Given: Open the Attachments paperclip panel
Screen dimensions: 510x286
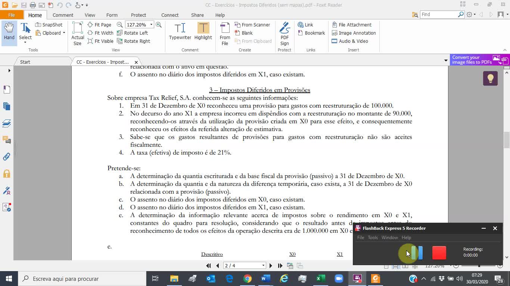Looking at the screenshot, I should click(7, 157).
